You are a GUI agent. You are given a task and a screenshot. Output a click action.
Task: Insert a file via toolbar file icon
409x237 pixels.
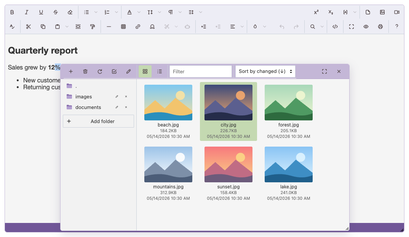pyautogui.click(x=368, y=12)
